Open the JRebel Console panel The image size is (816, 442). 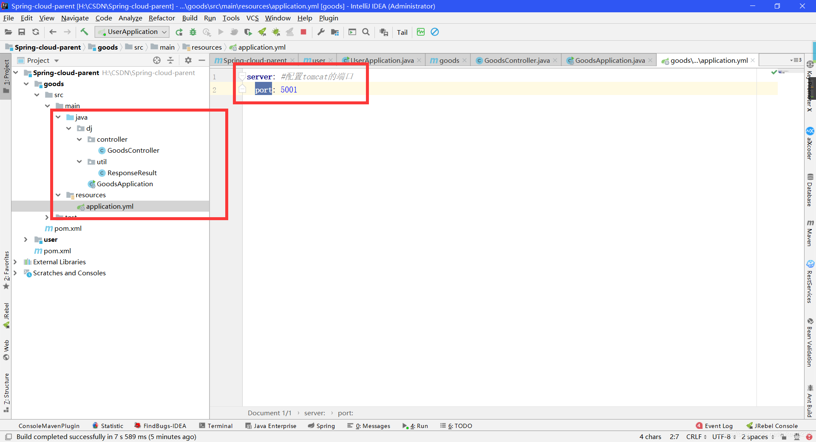pos(772,426)
